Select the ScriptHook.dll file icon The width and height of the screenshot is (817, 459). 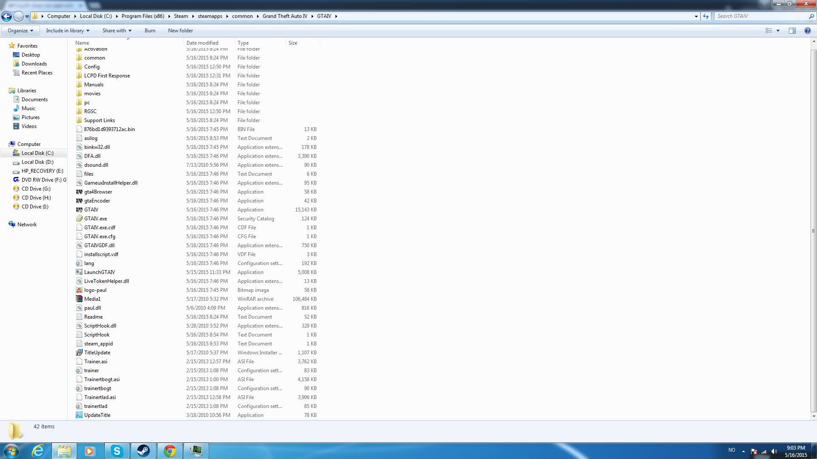point(79,326)
